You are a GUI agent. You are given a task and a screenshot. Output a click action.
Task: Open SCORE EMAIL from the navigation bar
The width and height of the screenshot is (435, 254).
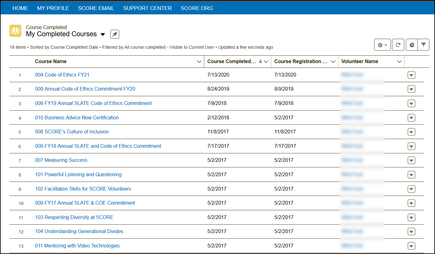click(96, 8)
